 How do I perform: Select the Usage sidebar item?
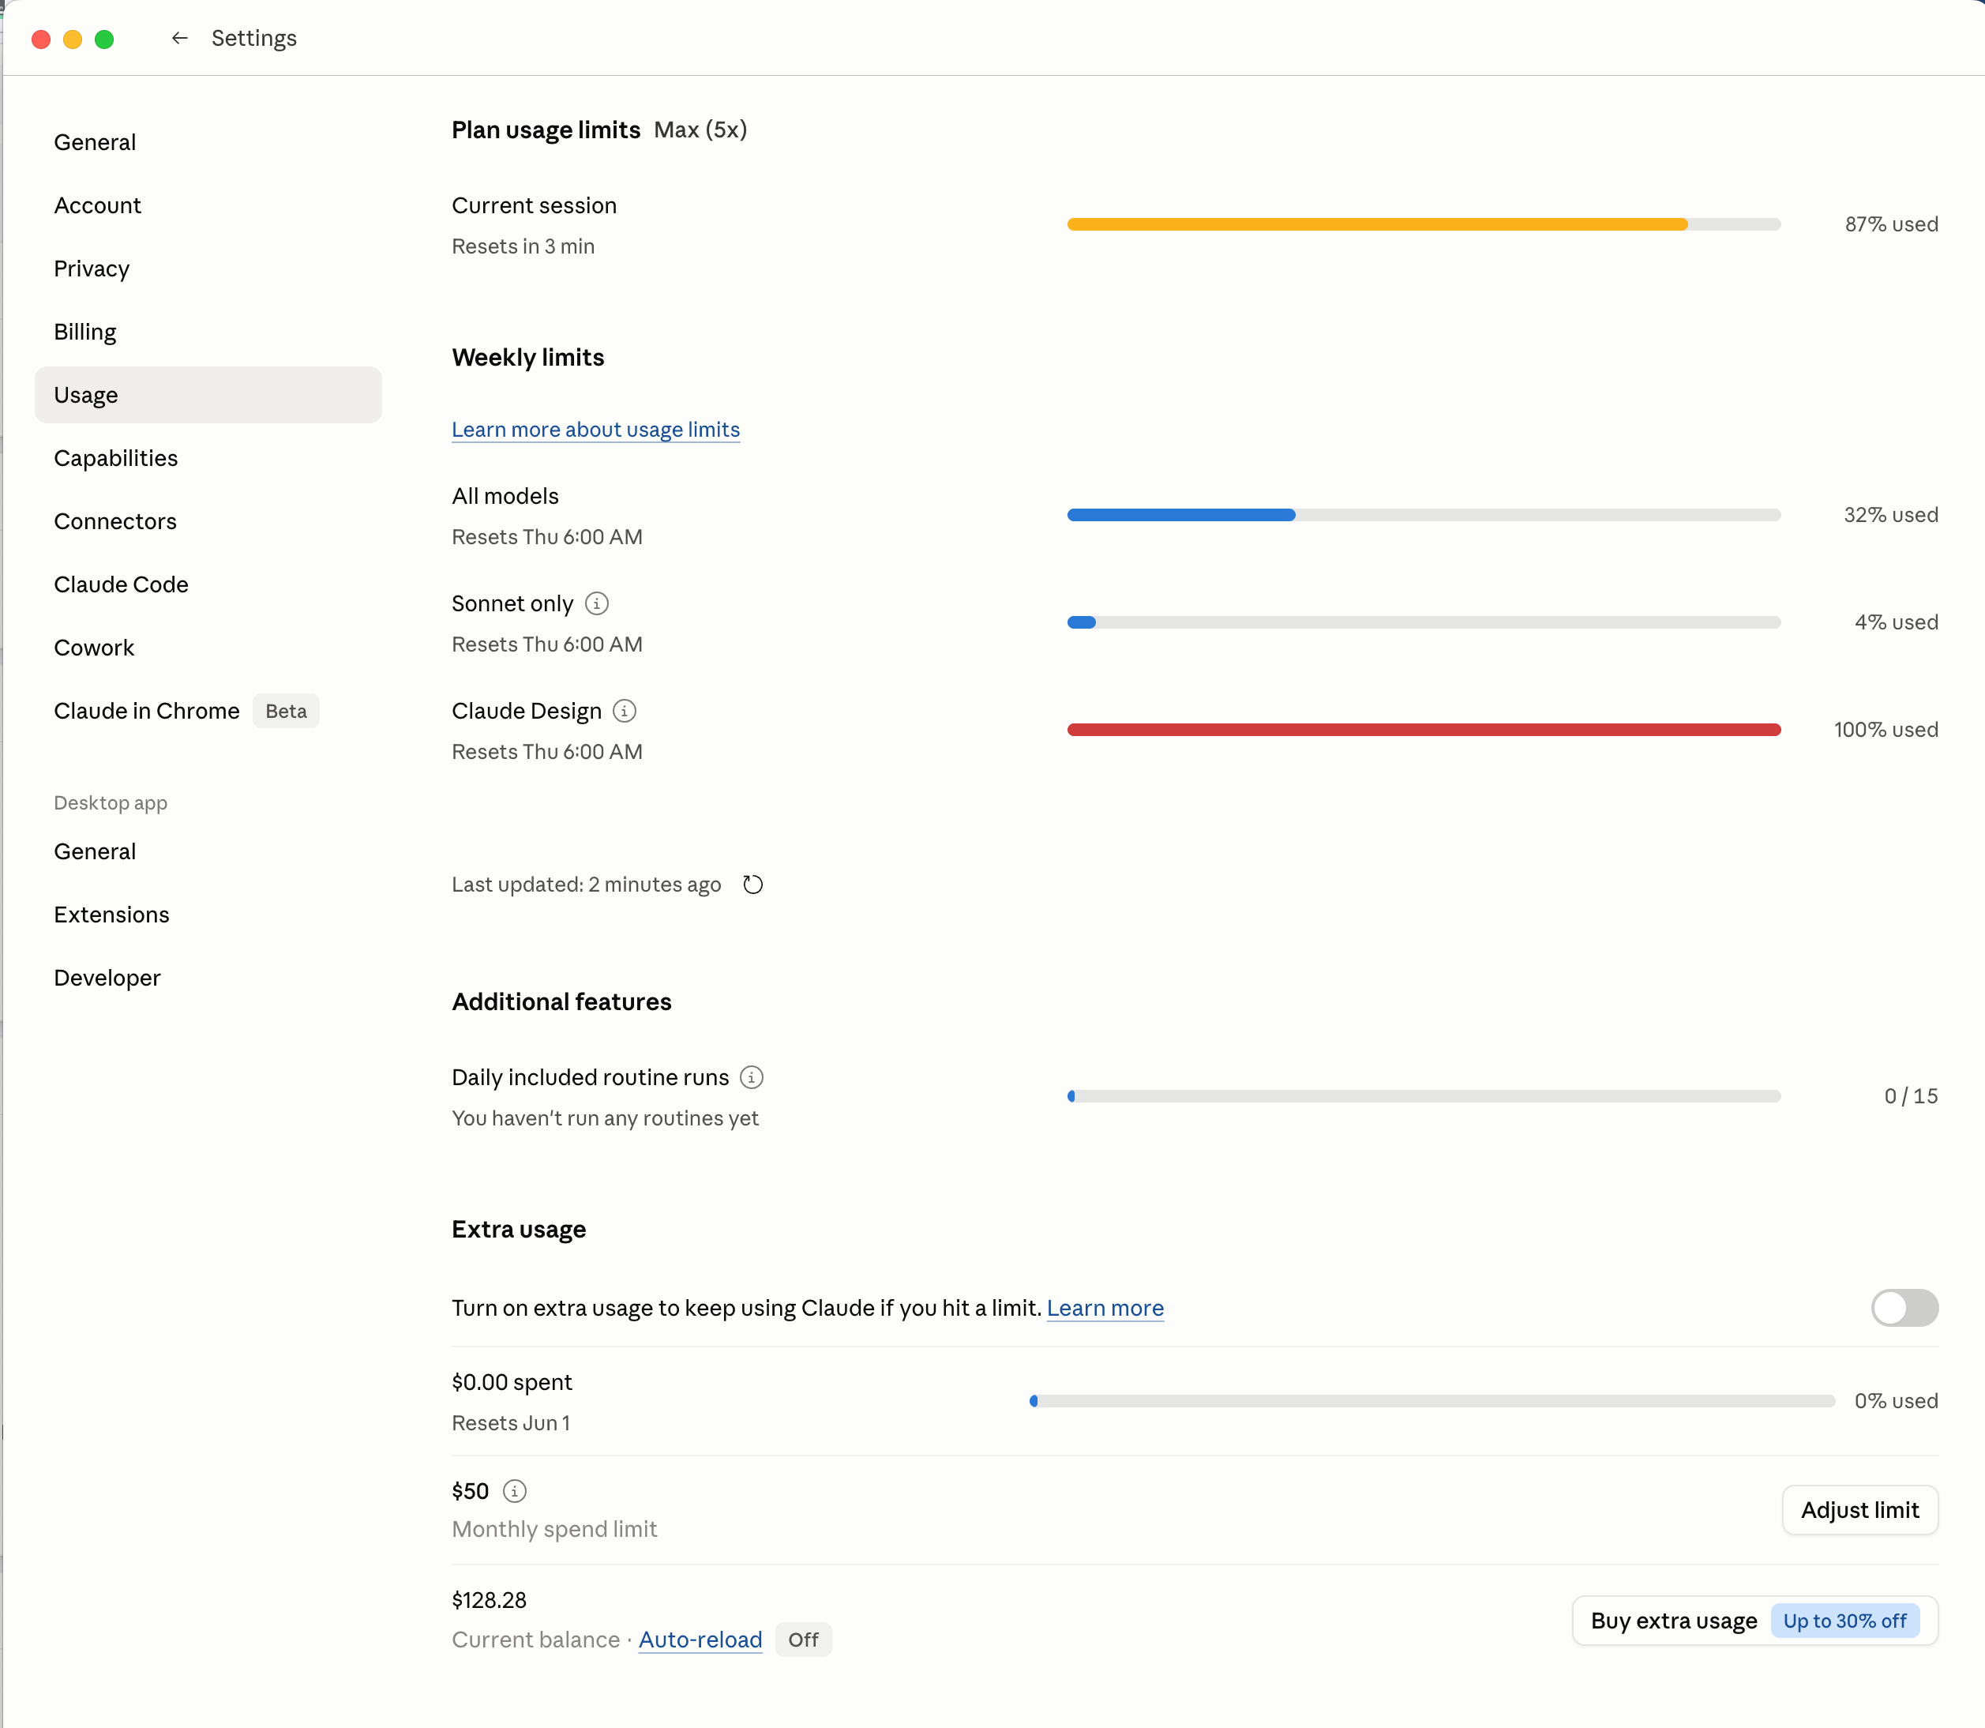tap(208, 394)
